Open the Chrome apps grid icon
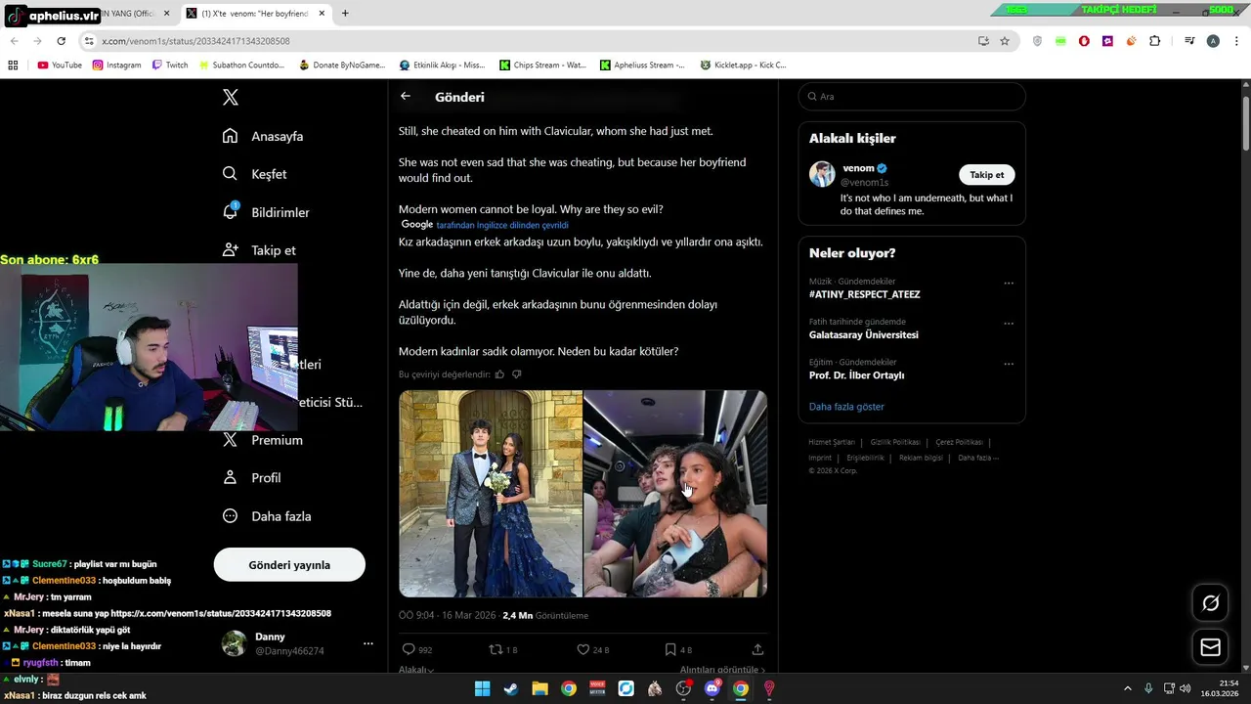 point(13,66)
